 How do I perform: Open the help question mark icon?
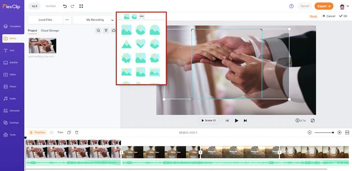point(292,6)
